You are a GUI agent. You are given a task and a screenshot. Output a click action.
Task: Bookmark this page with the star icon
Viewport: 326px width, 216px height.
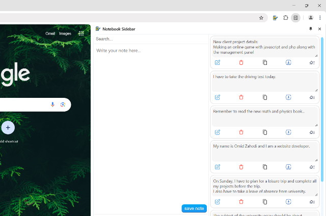click(261, 18)
